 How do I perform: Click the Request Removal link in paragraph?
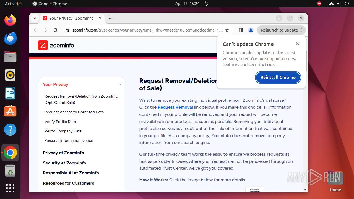click(x=175, y=107)
